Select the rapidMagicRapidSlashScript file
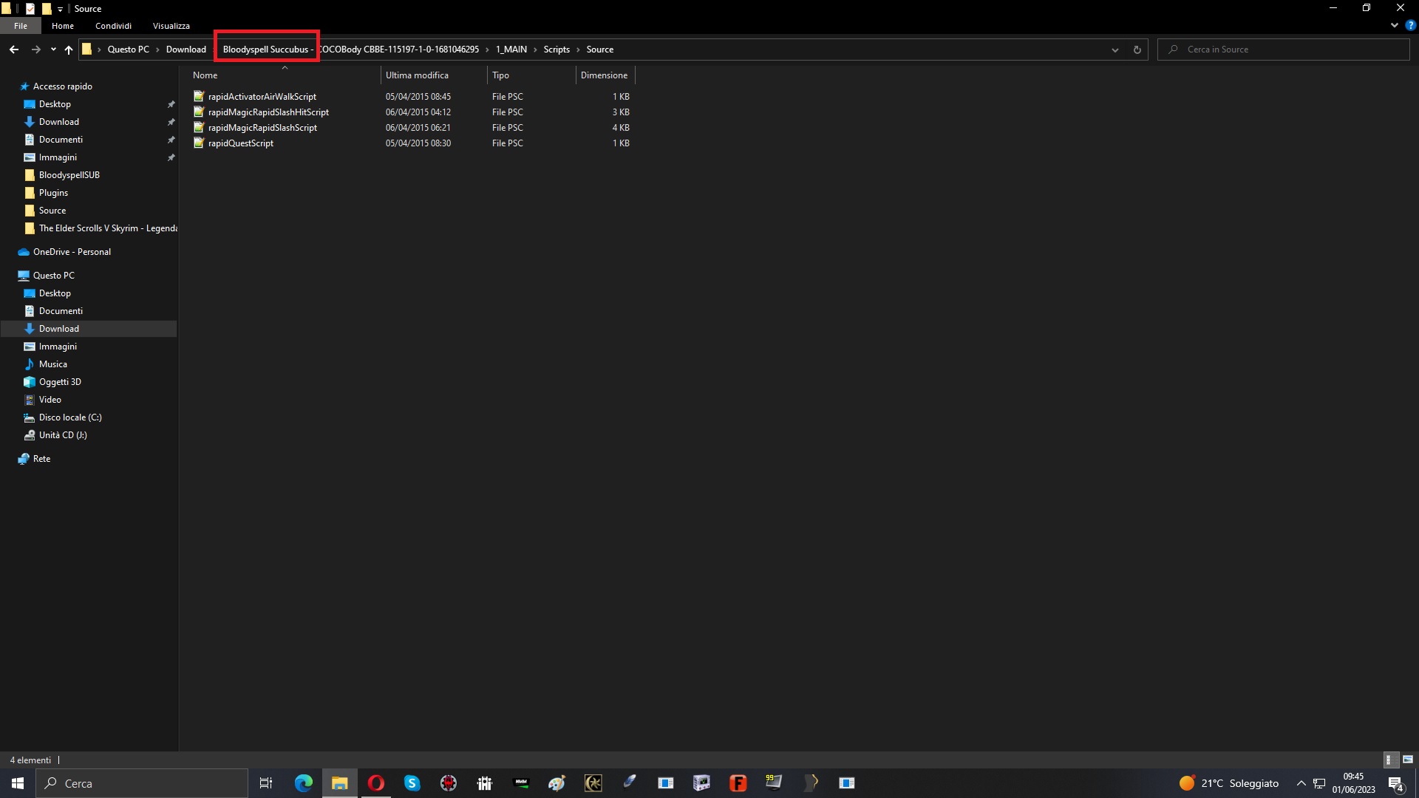The height and width of the screenshot is (798, 1419). click(262, 128)
